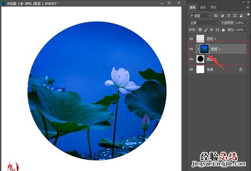Image resolution: width=251 pixels, height=171 pixels.
Task: Click the shape layer filter icon
Action: click(x=234, y=16)
